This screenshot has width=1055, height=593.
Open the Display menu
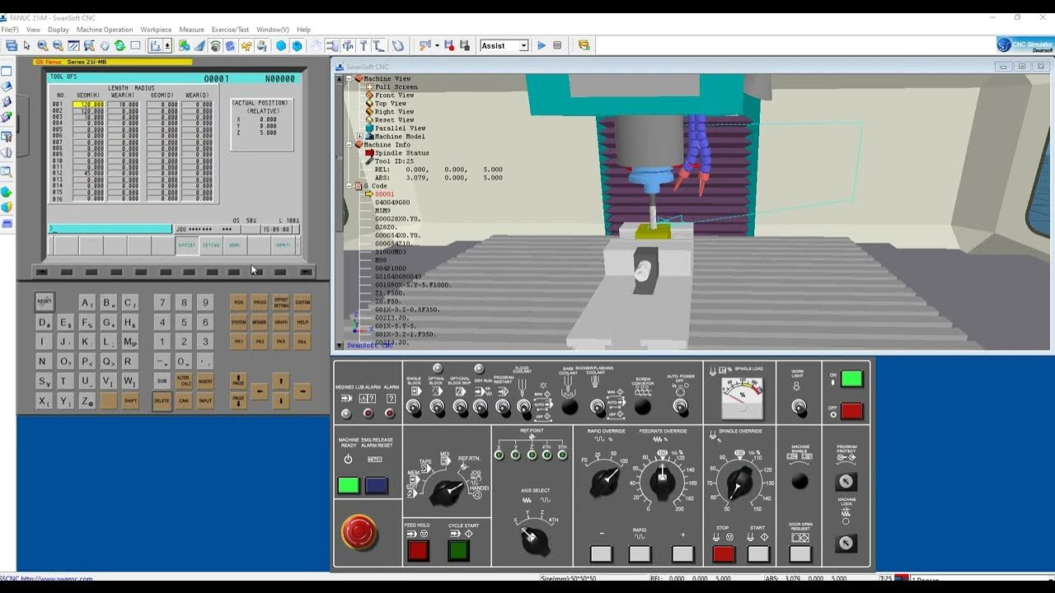tap(59, 30)
